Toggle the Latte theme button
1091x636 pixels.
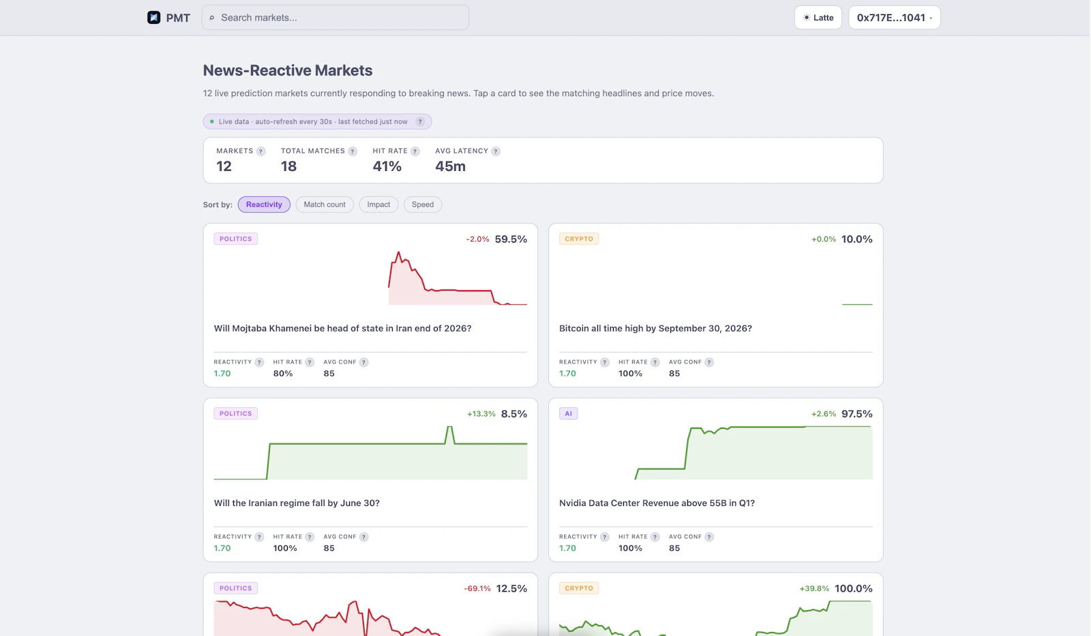point(818,18)
